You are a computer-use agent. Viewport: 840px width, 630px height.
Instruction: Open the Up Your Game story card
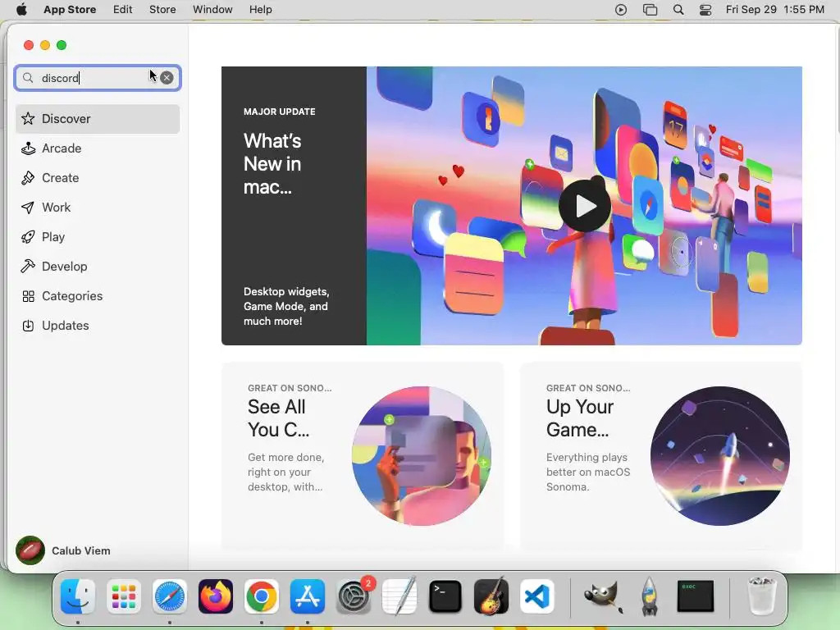click(660, 456)
